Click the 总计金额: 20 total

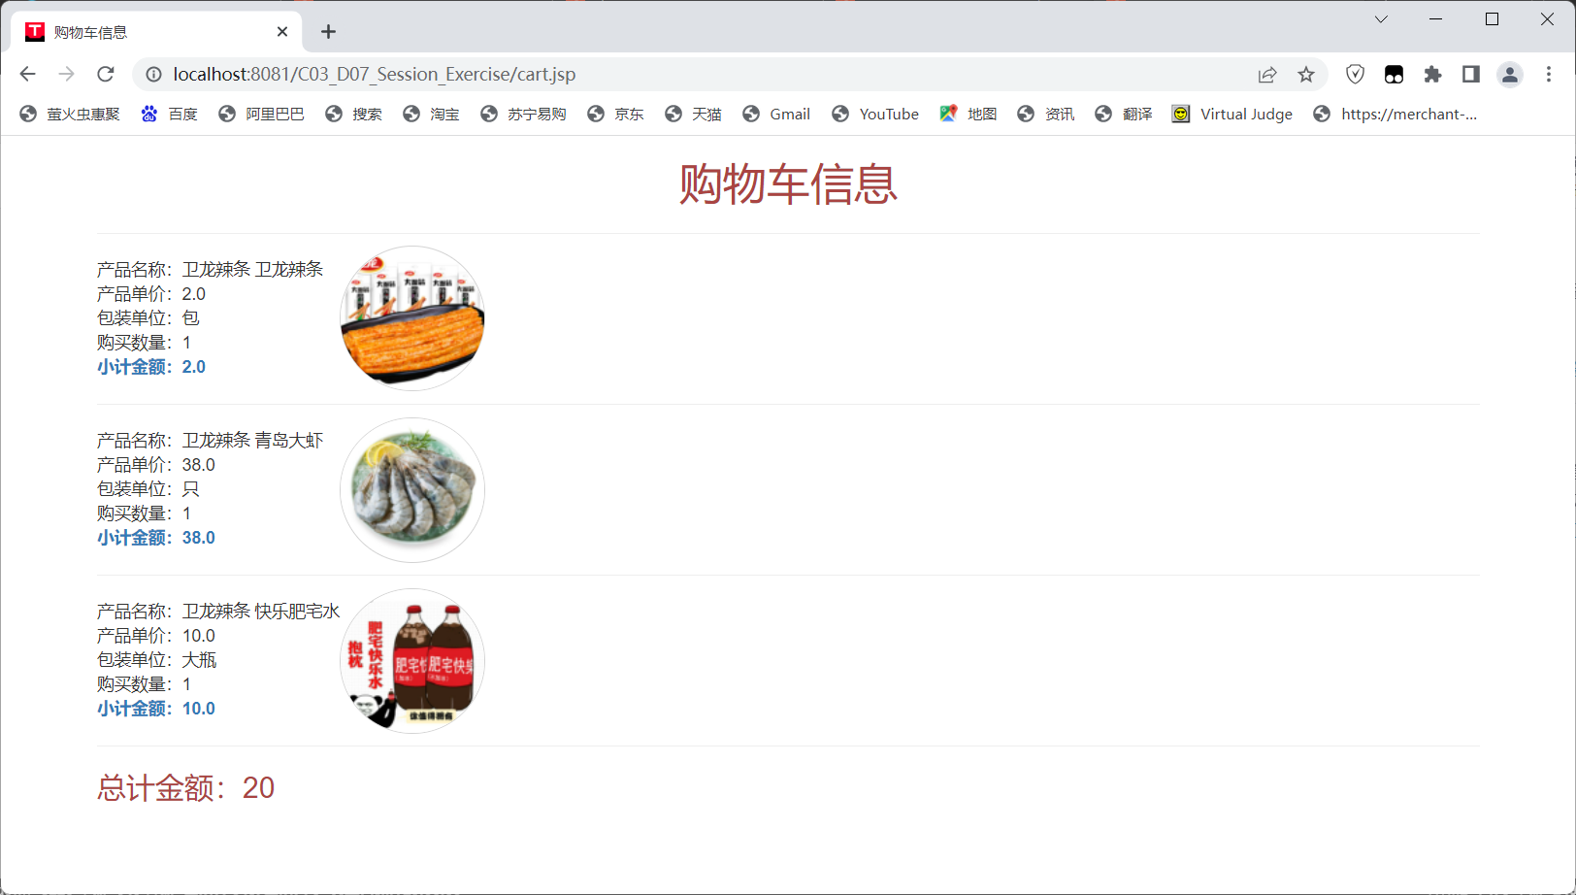[x=185, y=787]
